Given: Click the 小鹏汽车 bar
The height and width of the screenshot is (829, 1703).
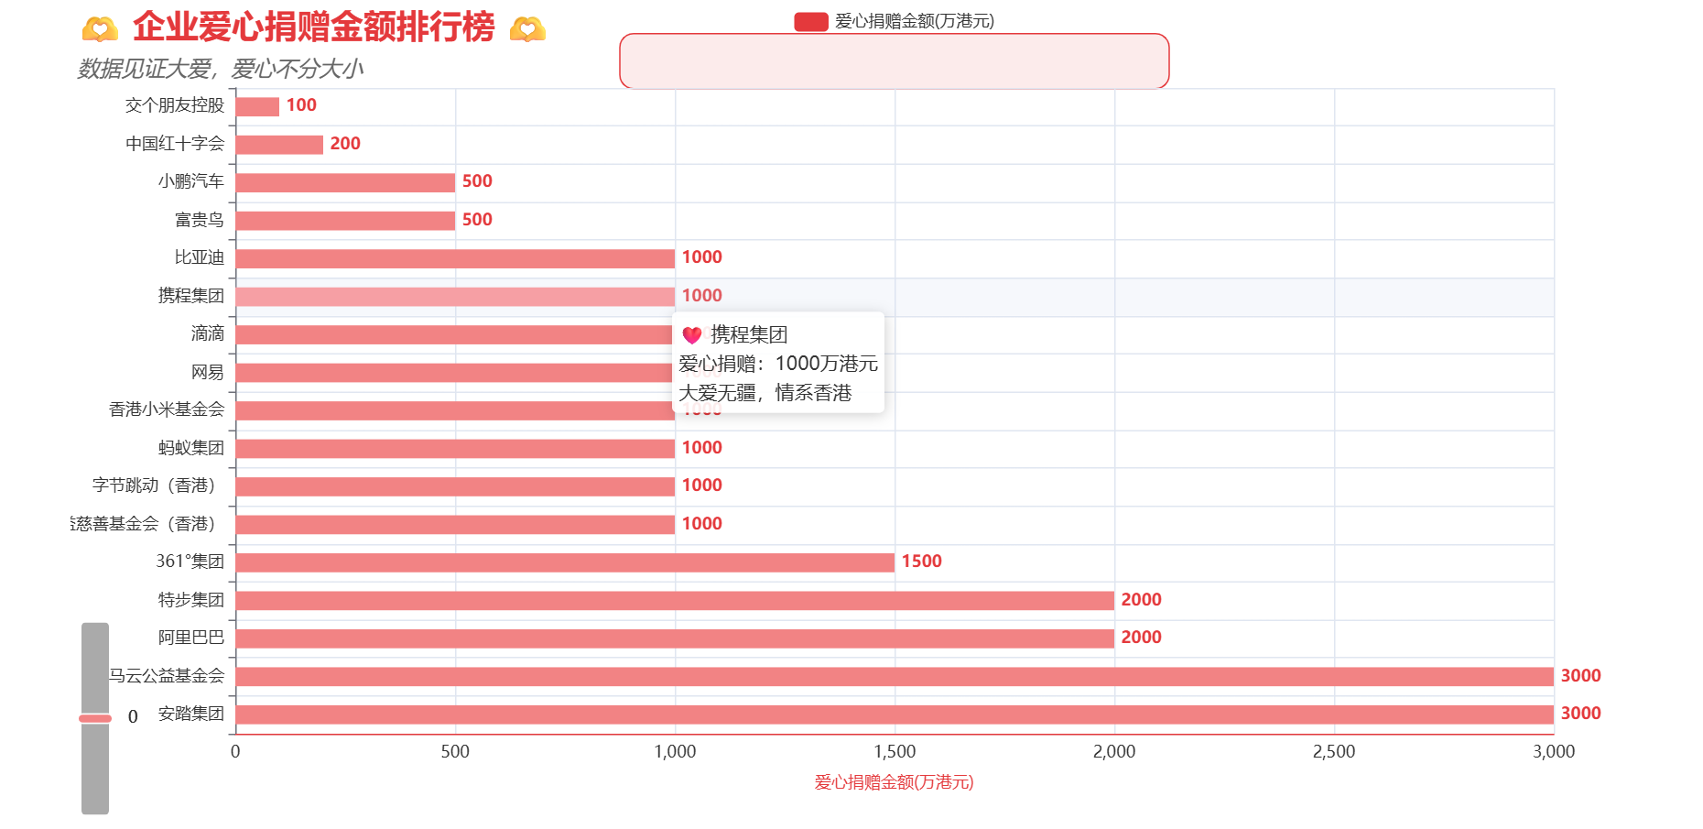Looking at the screenshot, I should [345, 182].
